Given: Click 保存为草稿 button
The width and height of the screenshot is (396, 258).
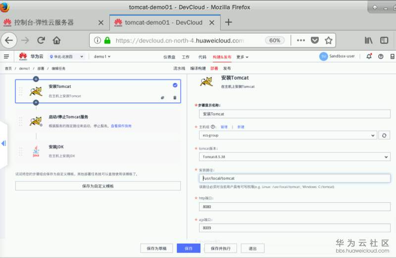Looking at the screenshot, I should pyautogui.click(x=156, y=249).
